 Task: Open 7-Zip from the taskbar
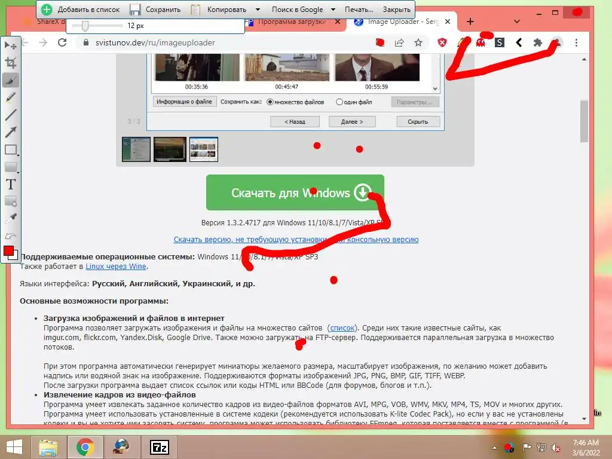pyautogui.click(x=160, y=447)
